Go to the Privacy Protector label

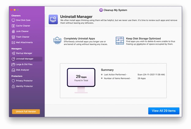(x=24, y=81)
